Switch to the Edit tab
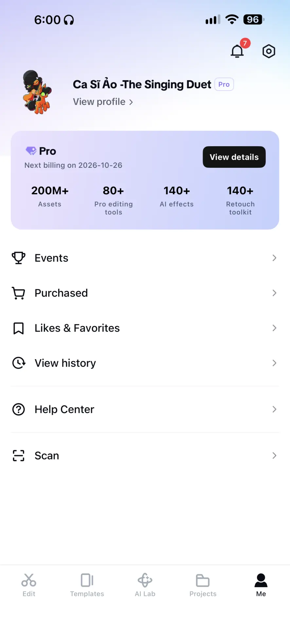Viewport: 290px width, 628px height. [29, 585]
